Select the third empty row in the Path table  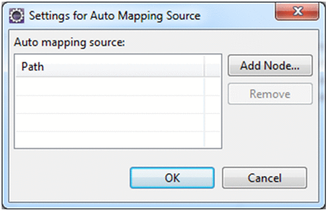pos(110,122)
